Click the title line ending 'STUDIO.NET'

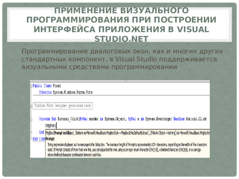(x=121, y=39)
